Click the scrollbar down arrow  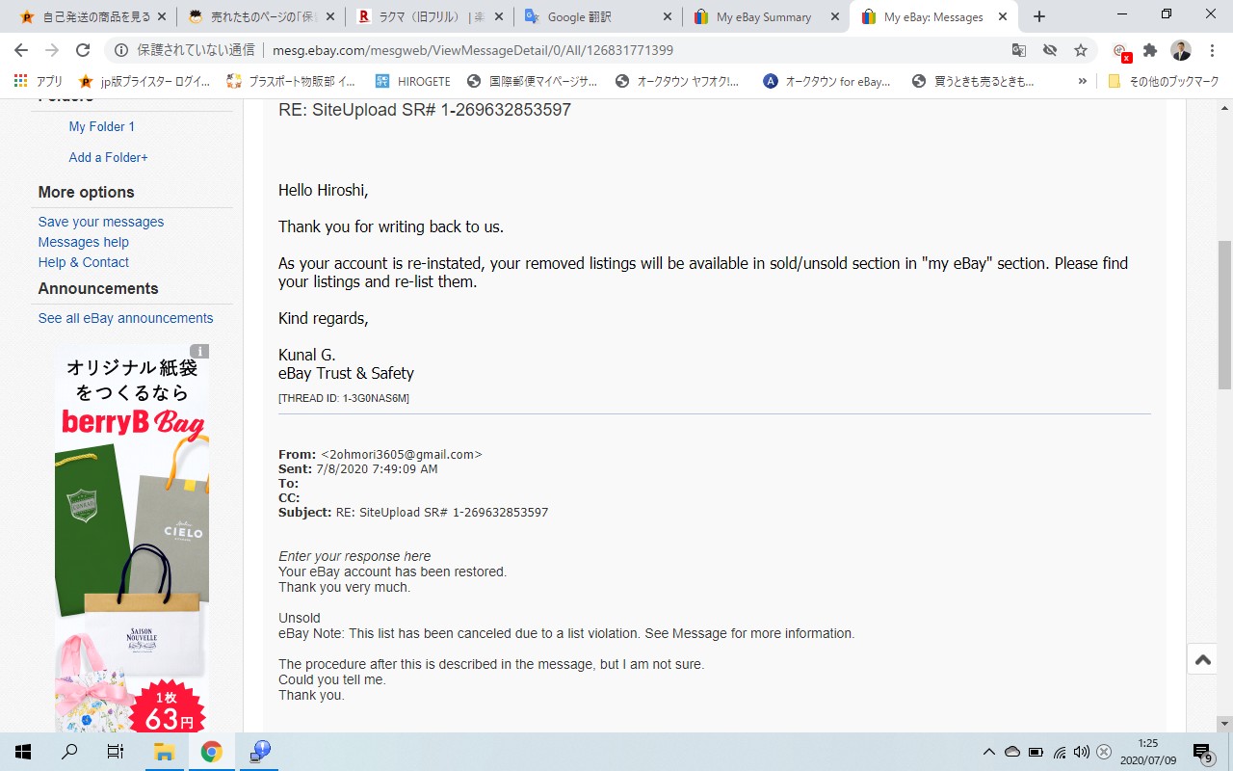(x=1224, y=724)
